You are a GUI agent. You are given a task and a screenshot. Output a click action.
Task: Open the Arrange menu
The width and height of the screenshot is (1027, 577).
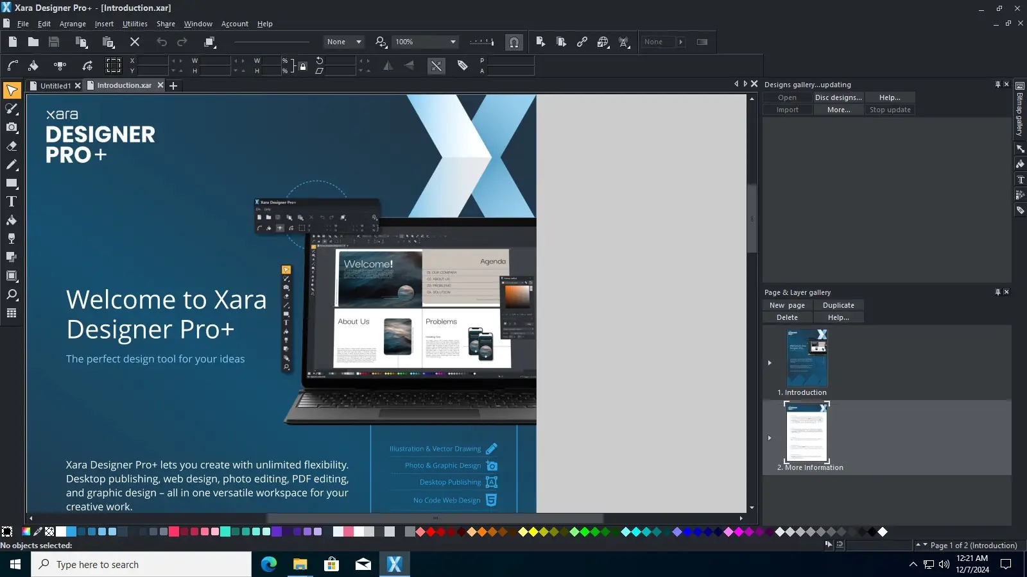click(x=73, y=24)
